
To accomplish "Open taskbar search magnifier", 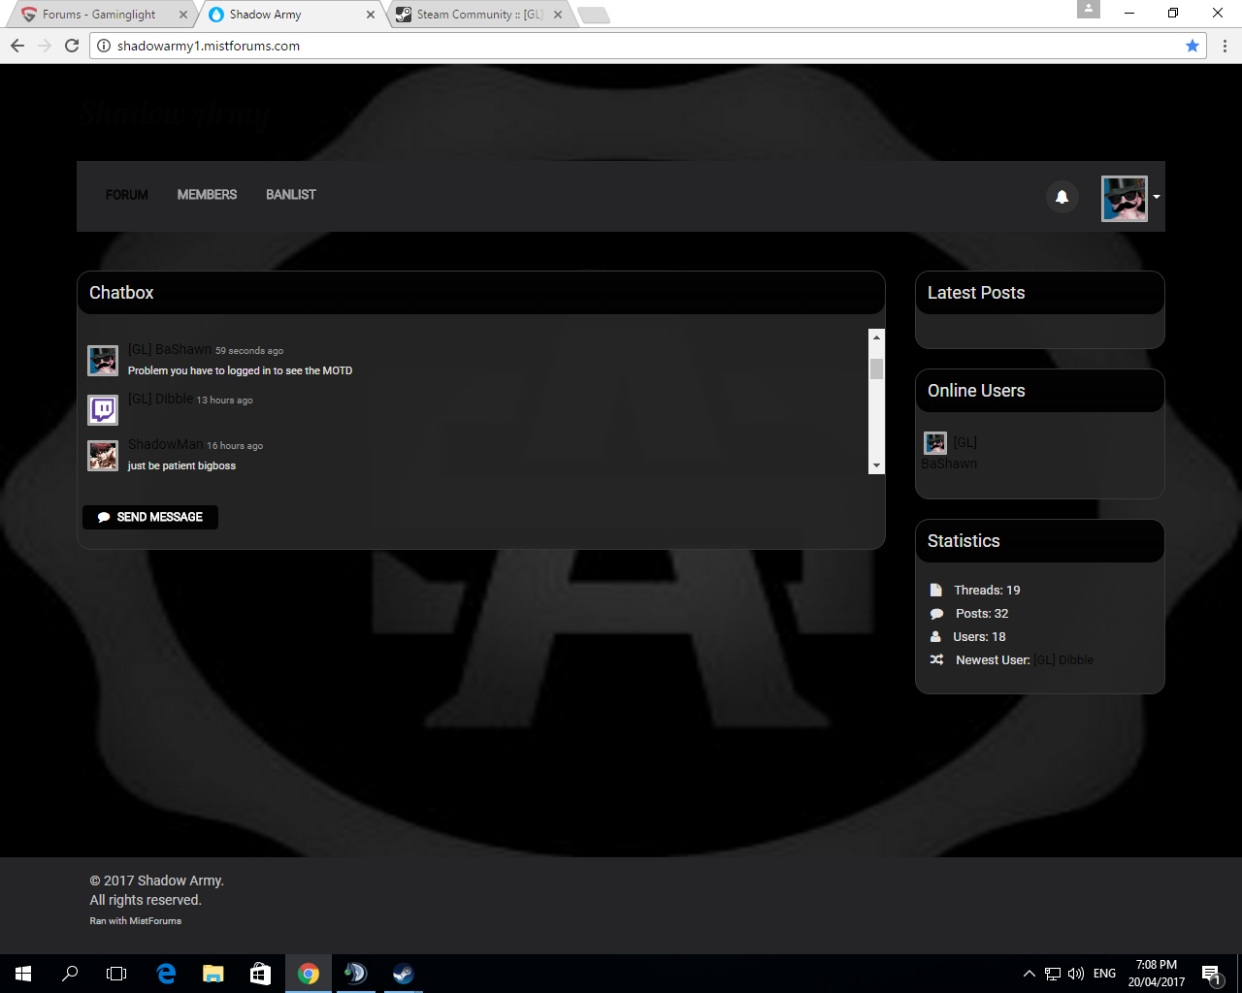I will point(70,974).
